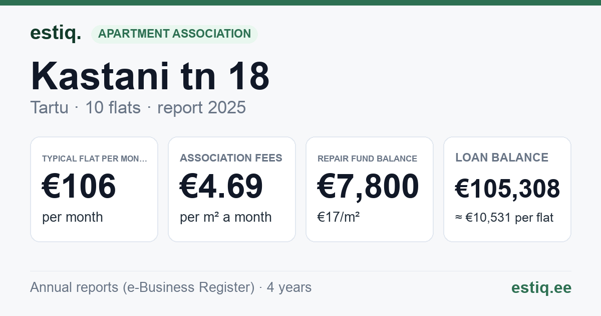Click the '≈ €10,531 per flat' caption
The image size is (601, 316).
[504, 218]
